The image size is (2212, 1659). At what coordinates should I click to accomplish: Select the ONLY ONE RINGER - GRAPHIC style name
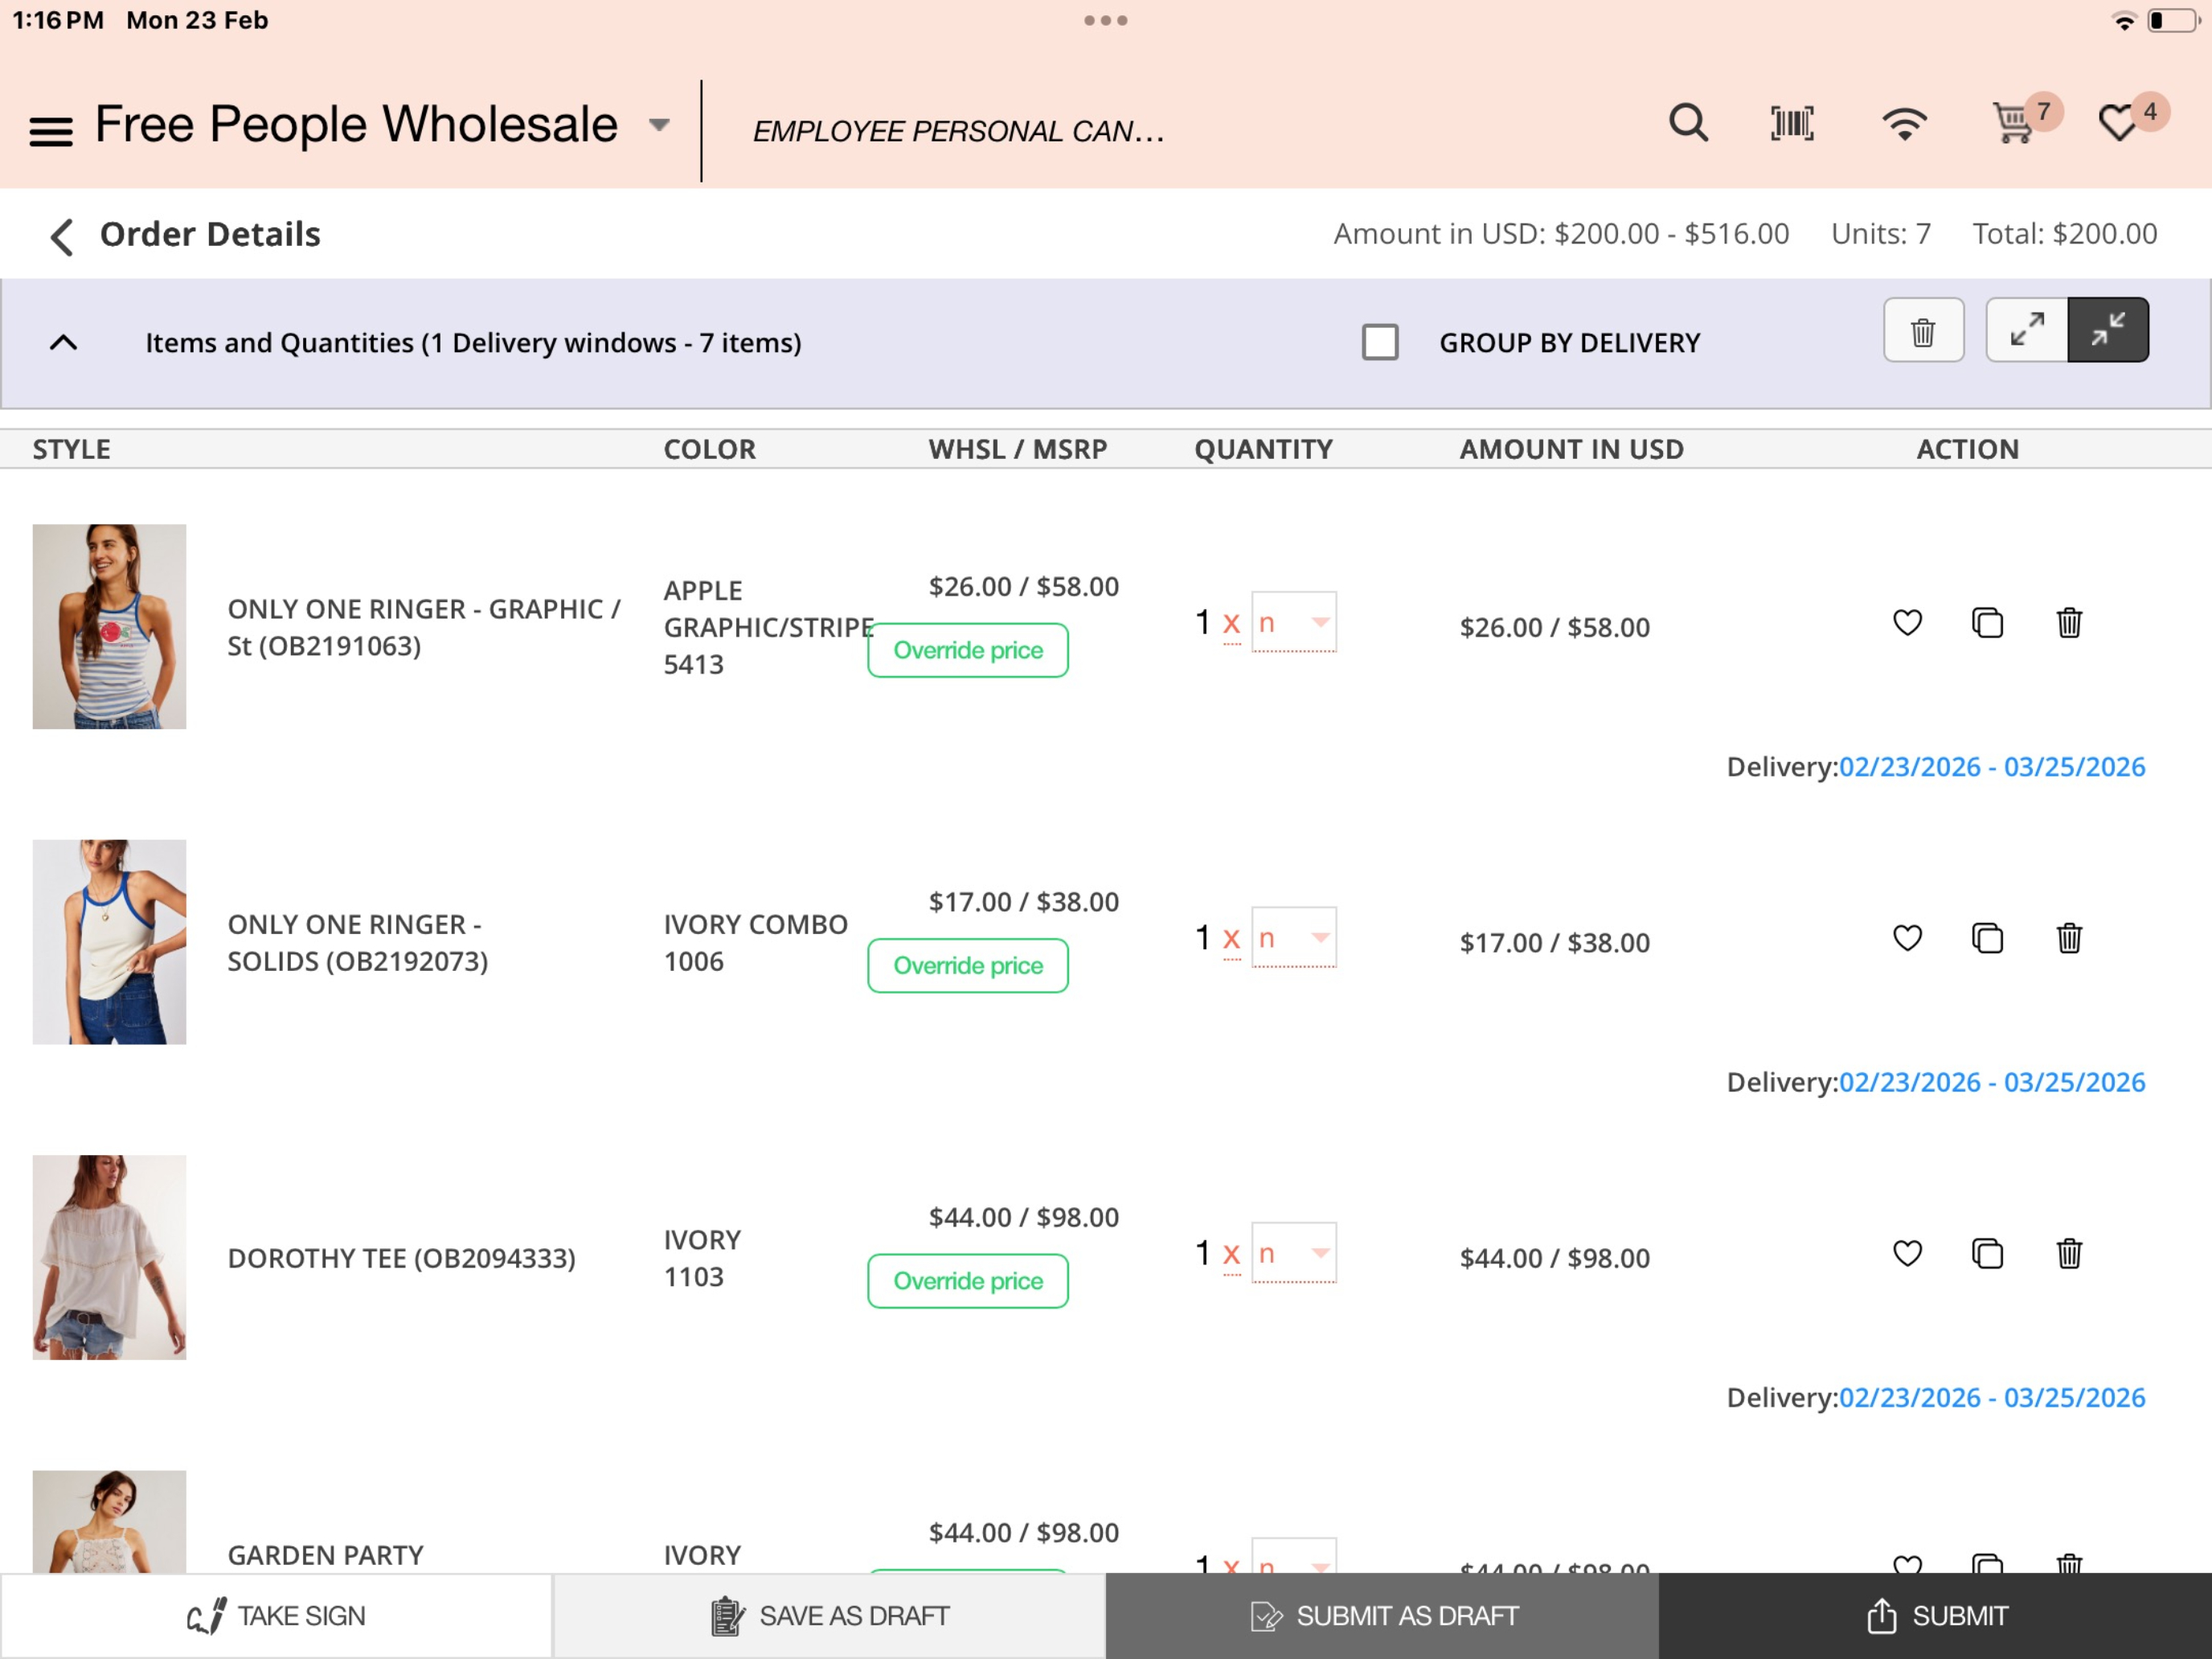[423, 627]
